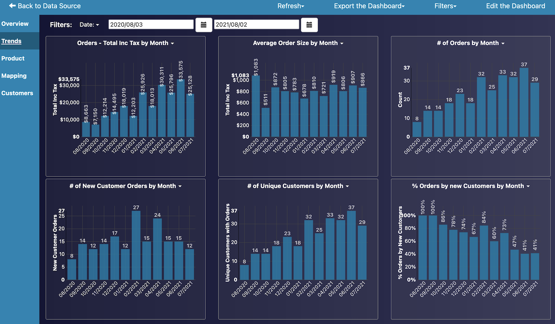Open Average Order Size by Month menu

tap(342, 43)
